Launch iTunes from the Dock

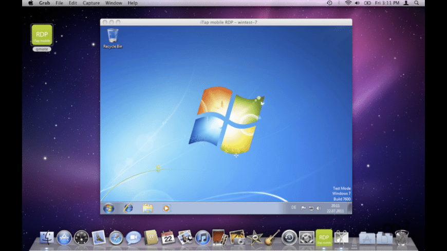(202, 237)
